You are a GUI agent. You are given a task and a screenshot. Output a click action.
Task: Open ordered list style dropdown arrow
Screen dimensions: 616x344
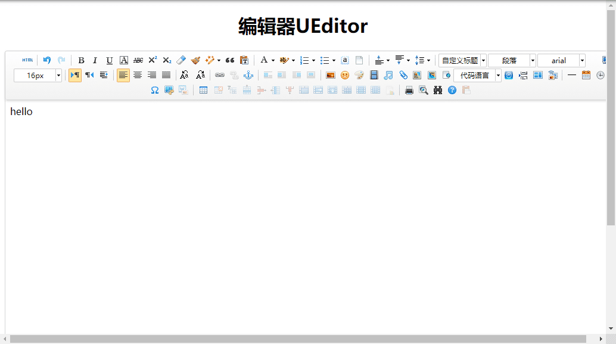(313, 61)
